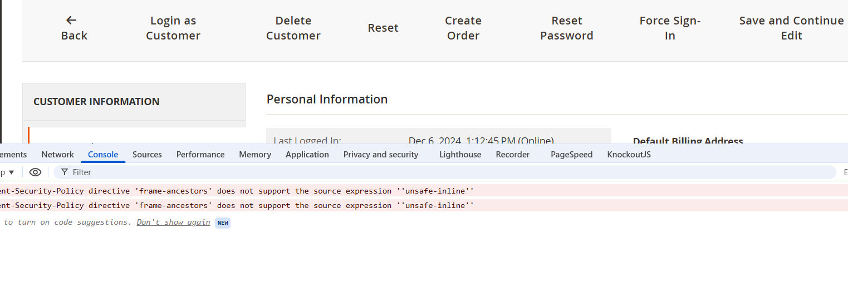848x292 pixels.
Task: Open the JavaScript context dropdown arrow
Action: [x=11, y=172]
